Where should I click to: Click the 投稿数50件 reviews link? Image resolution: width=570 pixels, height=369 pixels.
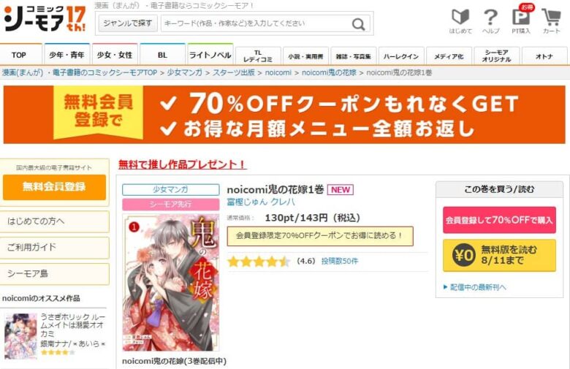coord(340,261)
